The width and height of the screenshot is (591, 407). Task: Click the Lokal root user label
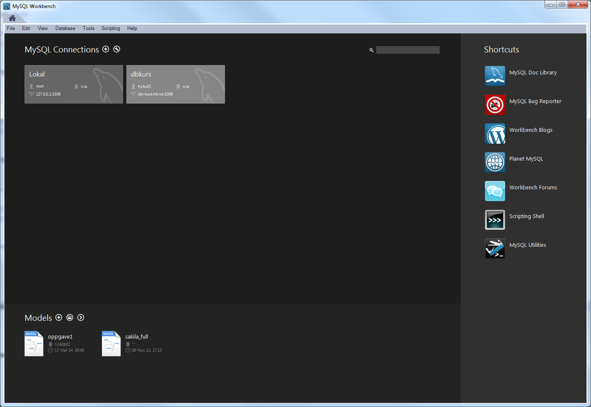[x=40, y=86]
